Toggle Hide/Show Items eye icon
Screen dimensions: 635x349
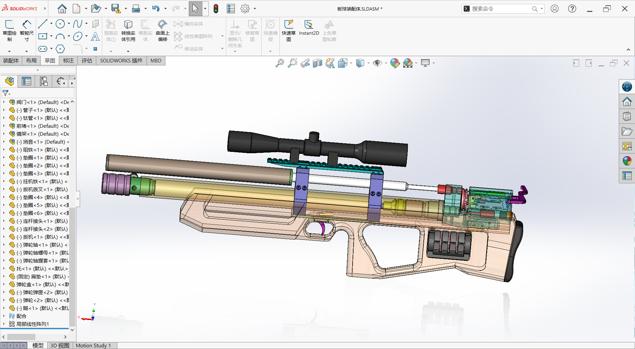point(377,63)
